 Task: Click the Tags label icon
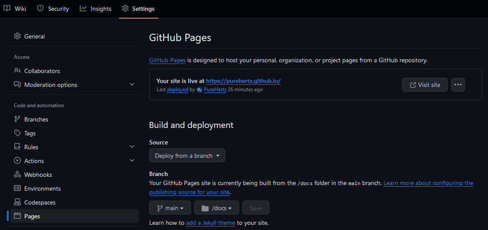[x=17, y=133]
